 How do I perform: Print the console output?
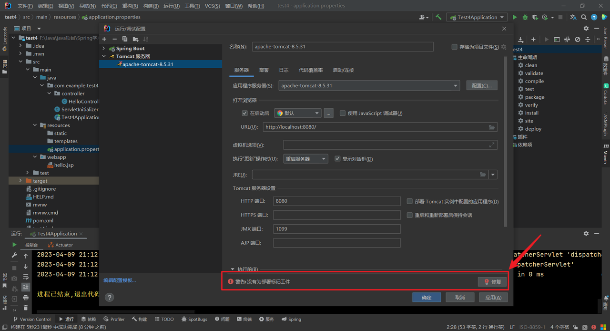click(26, 297)
